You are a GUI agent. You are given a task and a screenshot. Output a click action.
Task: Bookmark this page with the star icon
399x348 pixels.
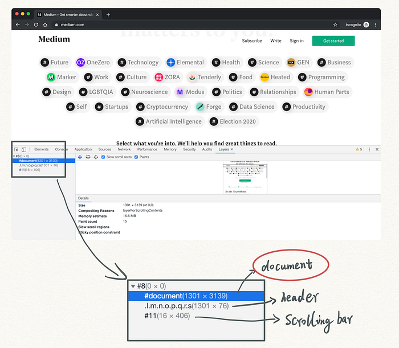[335, 24]
